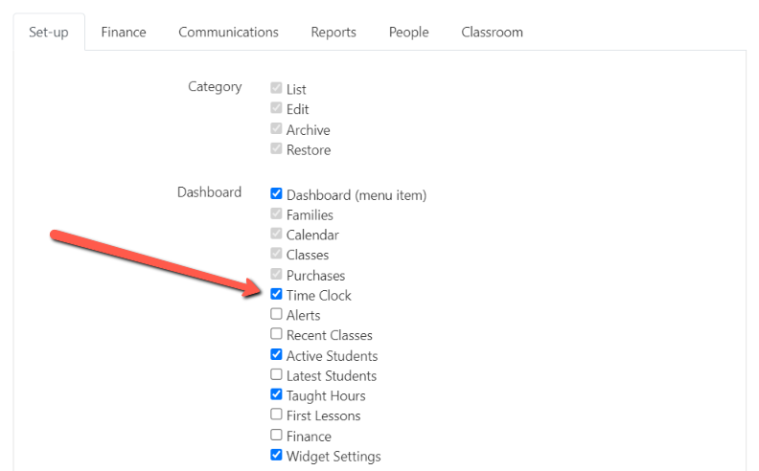Click the disabled Archive category checkbox
Viewport: 759px width, 471px height.
point(276,128)
